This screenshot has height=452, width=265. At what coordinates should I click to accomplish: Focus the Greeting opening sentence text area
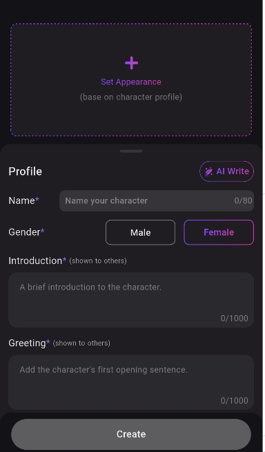tap(131, 382)
